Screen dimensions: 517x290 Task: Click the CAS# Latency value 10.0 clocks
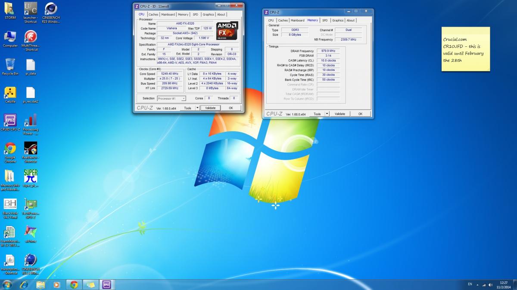(328, 61)
